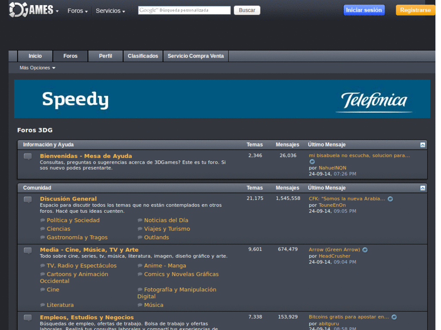View TouneEnOn's user profile
The image size is (441, 330).
(332, 205)
